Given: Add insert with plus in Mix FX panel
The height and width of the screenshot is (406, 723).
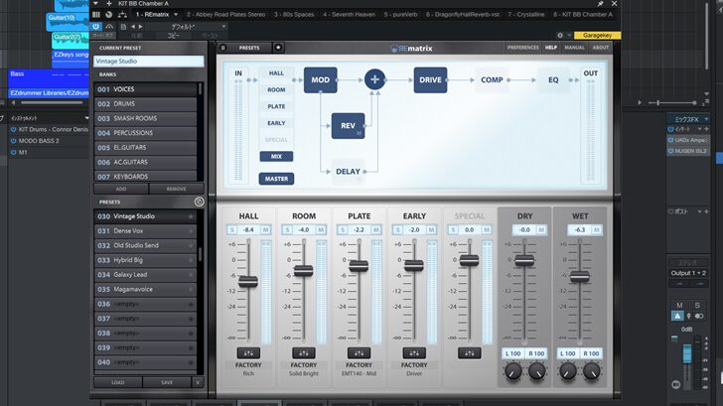Looking at the screenshot, I should tap(706, 129).
